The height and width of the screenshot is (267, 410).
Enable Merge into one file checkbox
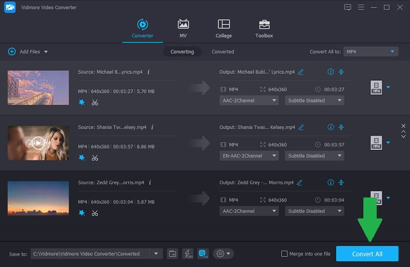[x=284, y=254]
